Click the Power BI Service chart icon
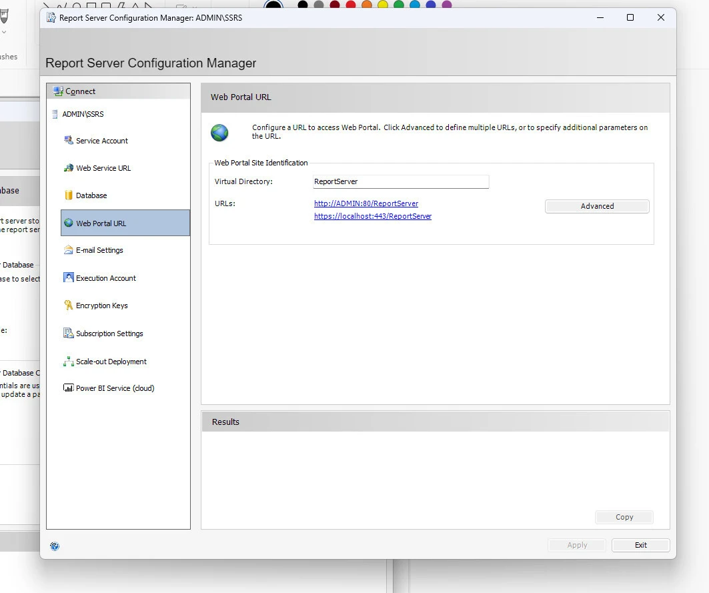 click(x=68, y=388)
